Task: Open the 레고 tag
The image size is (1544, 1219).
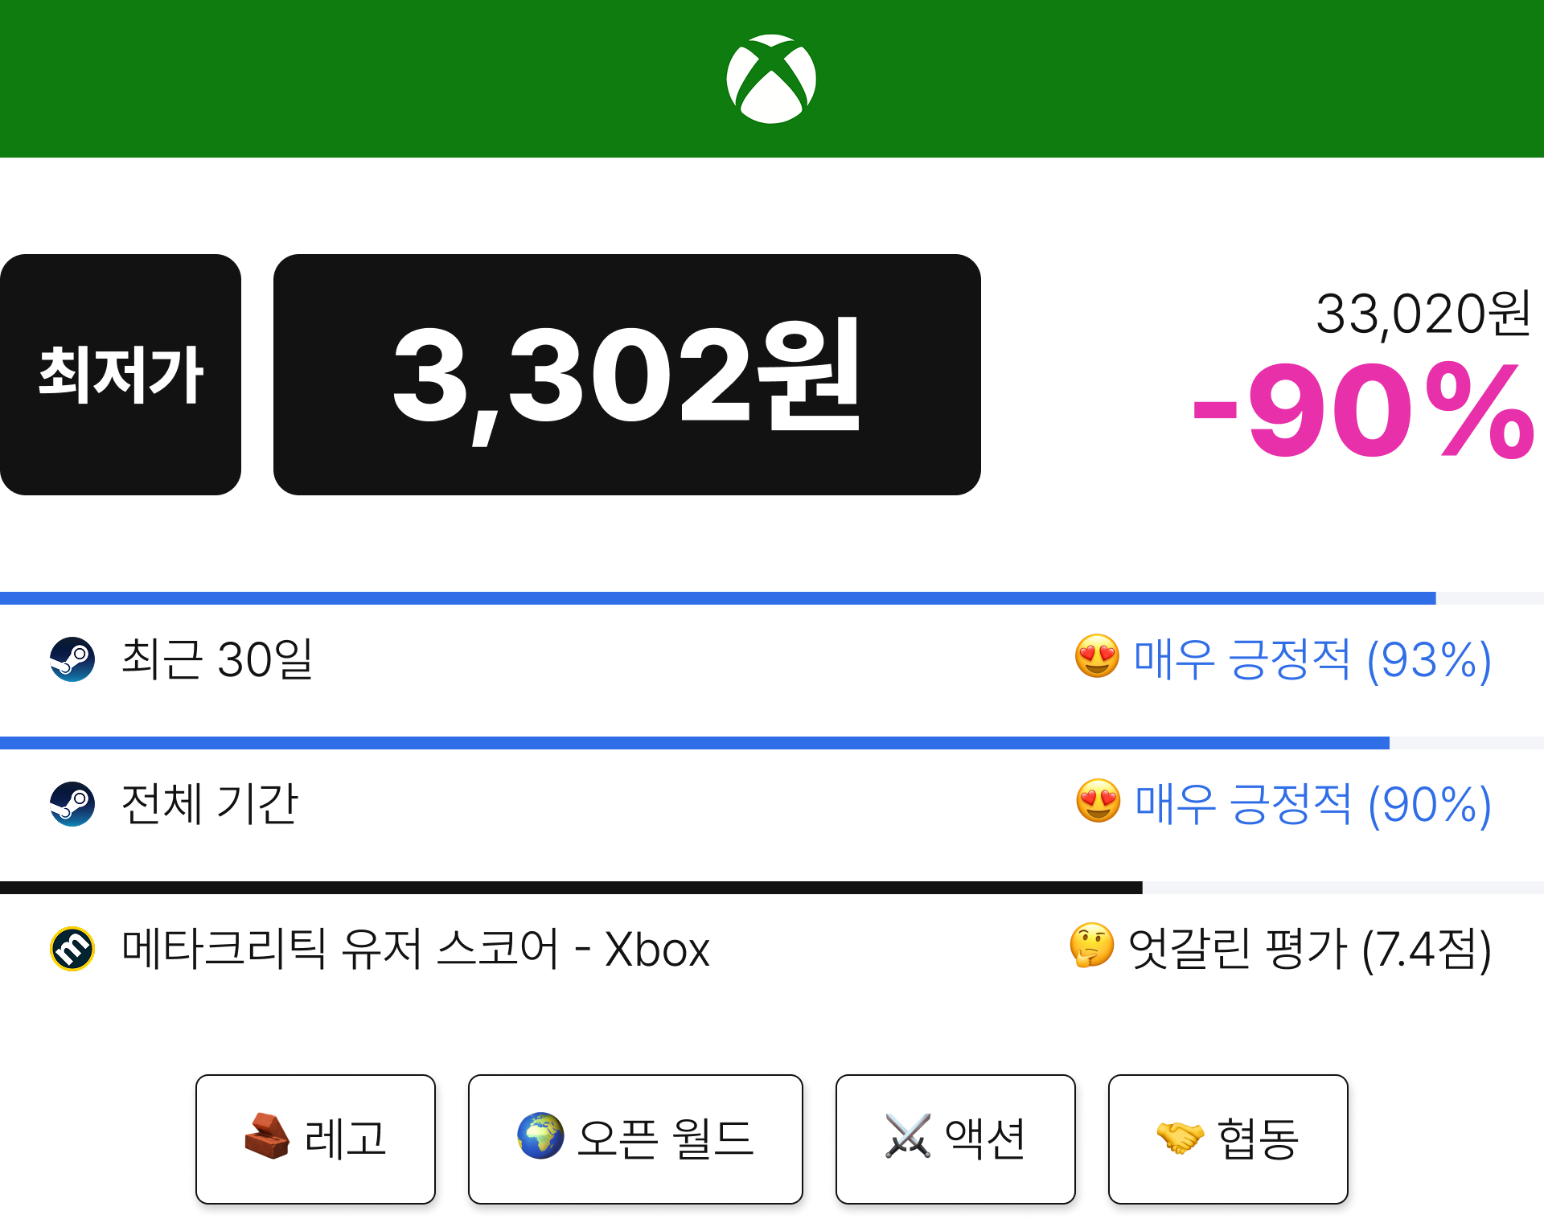Action: pyautogui.click(x=315, y=1139)
